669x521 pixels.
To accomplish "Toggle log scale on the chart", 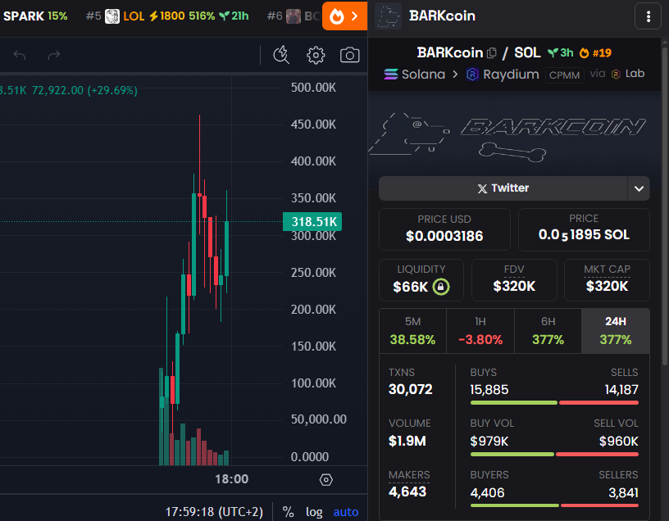I will [314, 512].
